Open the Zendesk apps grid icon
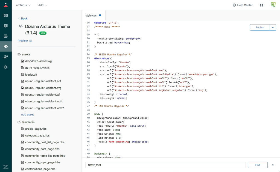This screenshot has width=280, height=172. point(261,5)
